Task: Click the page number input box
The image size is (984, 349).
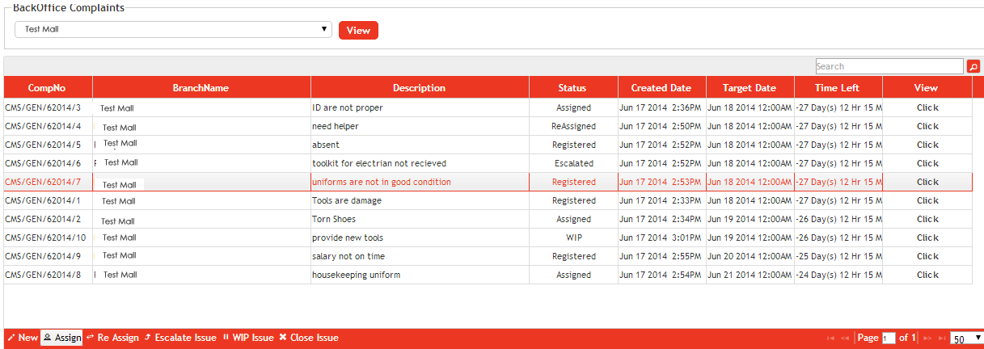Action: [x=889, y=338]
